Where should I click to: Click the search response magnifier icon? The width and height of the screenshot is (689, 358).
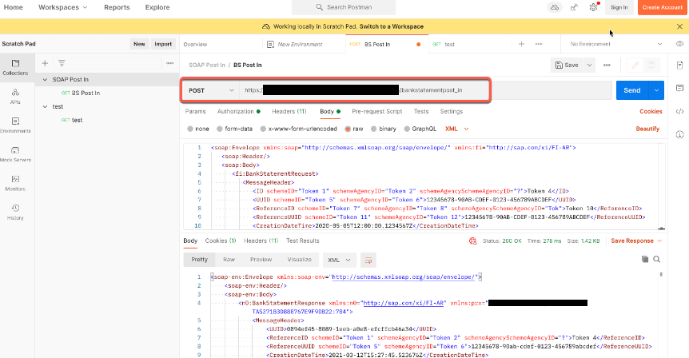point(656,259)
